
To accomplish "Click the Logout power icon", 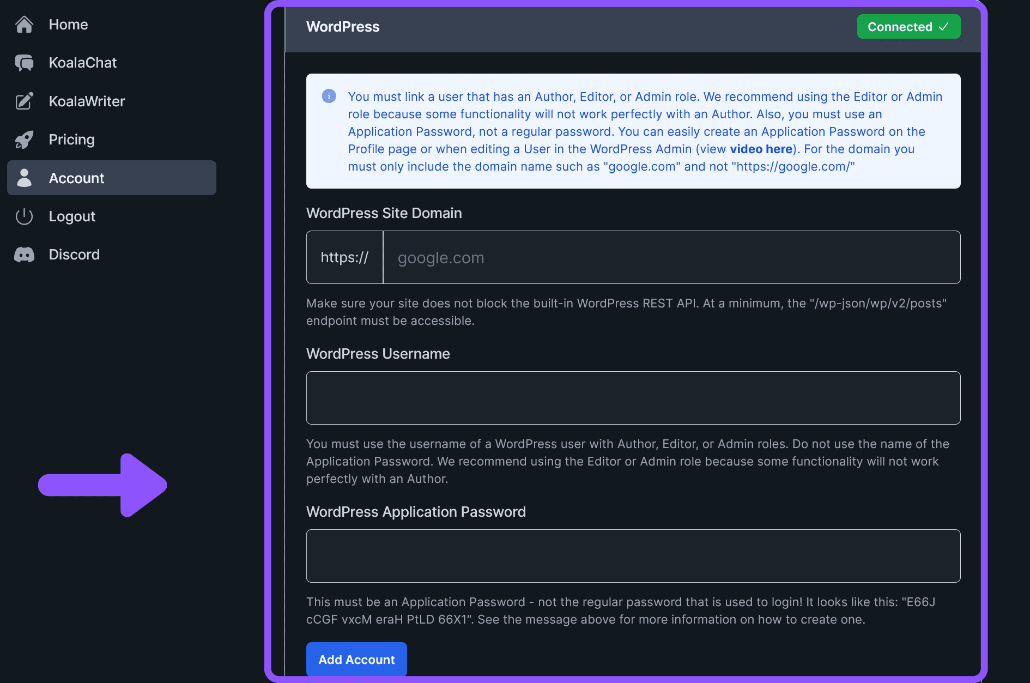I will (x=24, y=216).
